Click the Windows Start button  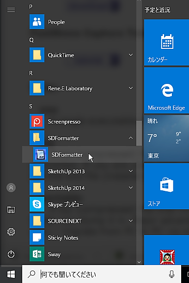click(11, 274)
